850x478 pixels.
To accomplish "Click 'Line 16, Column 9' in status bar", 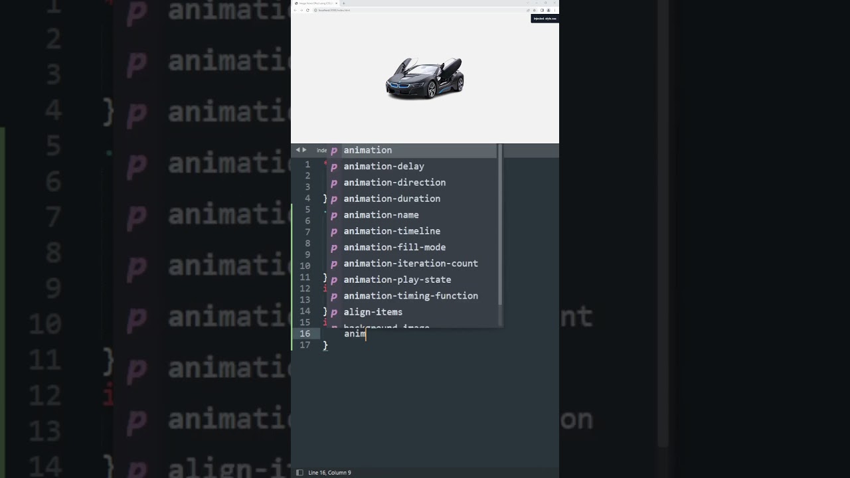I will [x=329, y=473].
